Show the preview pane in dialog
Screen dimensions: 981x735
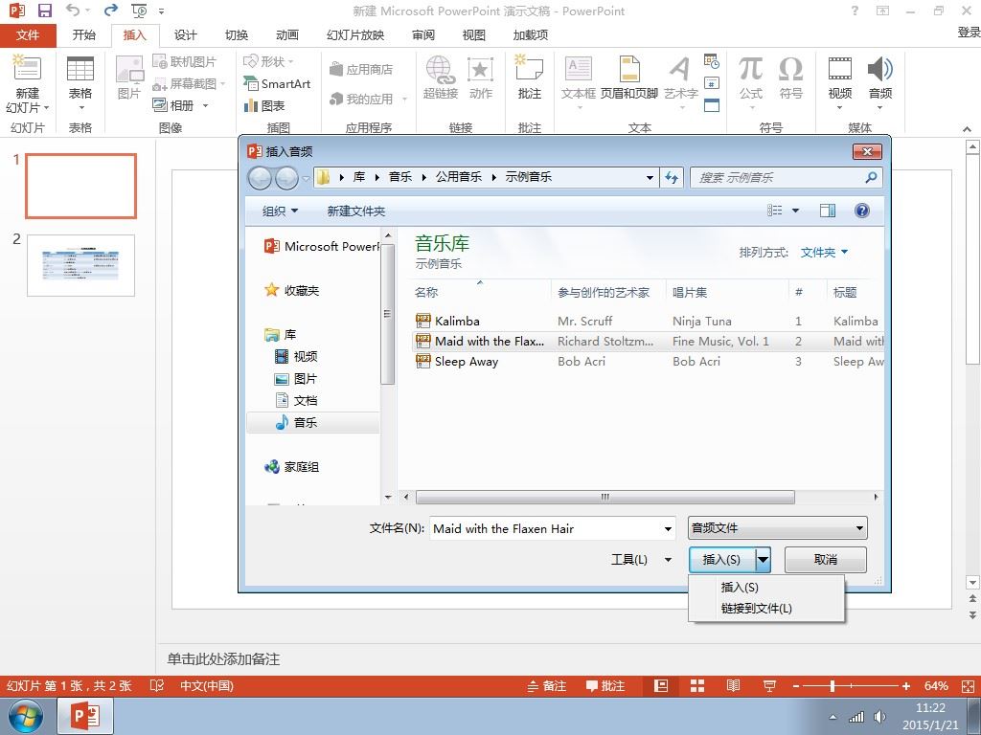point(827,211)
